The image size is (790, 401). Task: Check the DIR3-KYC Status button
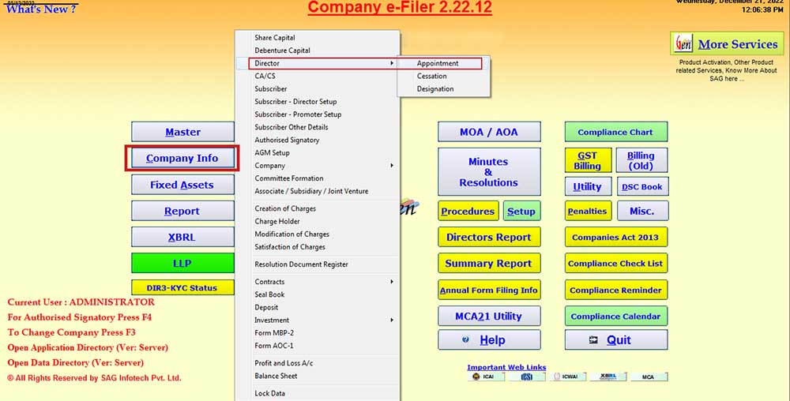(182, 288)
